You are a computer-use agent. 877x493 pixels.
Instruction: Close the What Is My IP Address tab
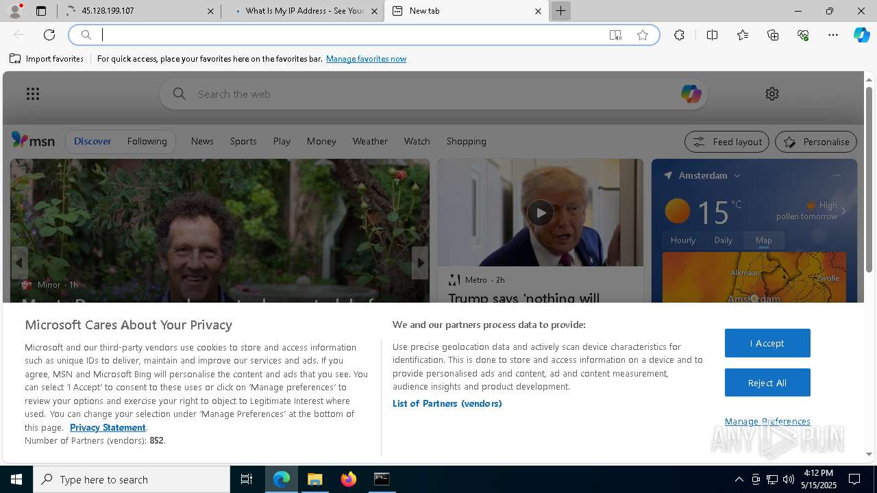point(374,11)
